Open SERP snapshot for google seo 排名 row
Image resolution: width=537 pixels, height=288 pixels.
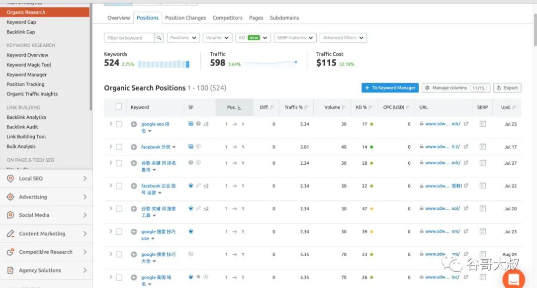pyautogui.click(x=482, y=124)
